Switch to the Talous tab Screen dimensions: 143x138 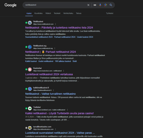pyautogui.click(x=79, y=13)
